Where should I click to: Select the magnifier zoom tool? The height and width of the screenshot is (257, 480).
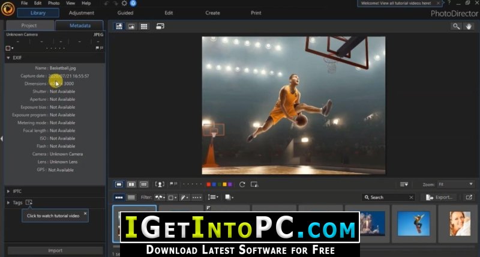click(x=456, y=26)
